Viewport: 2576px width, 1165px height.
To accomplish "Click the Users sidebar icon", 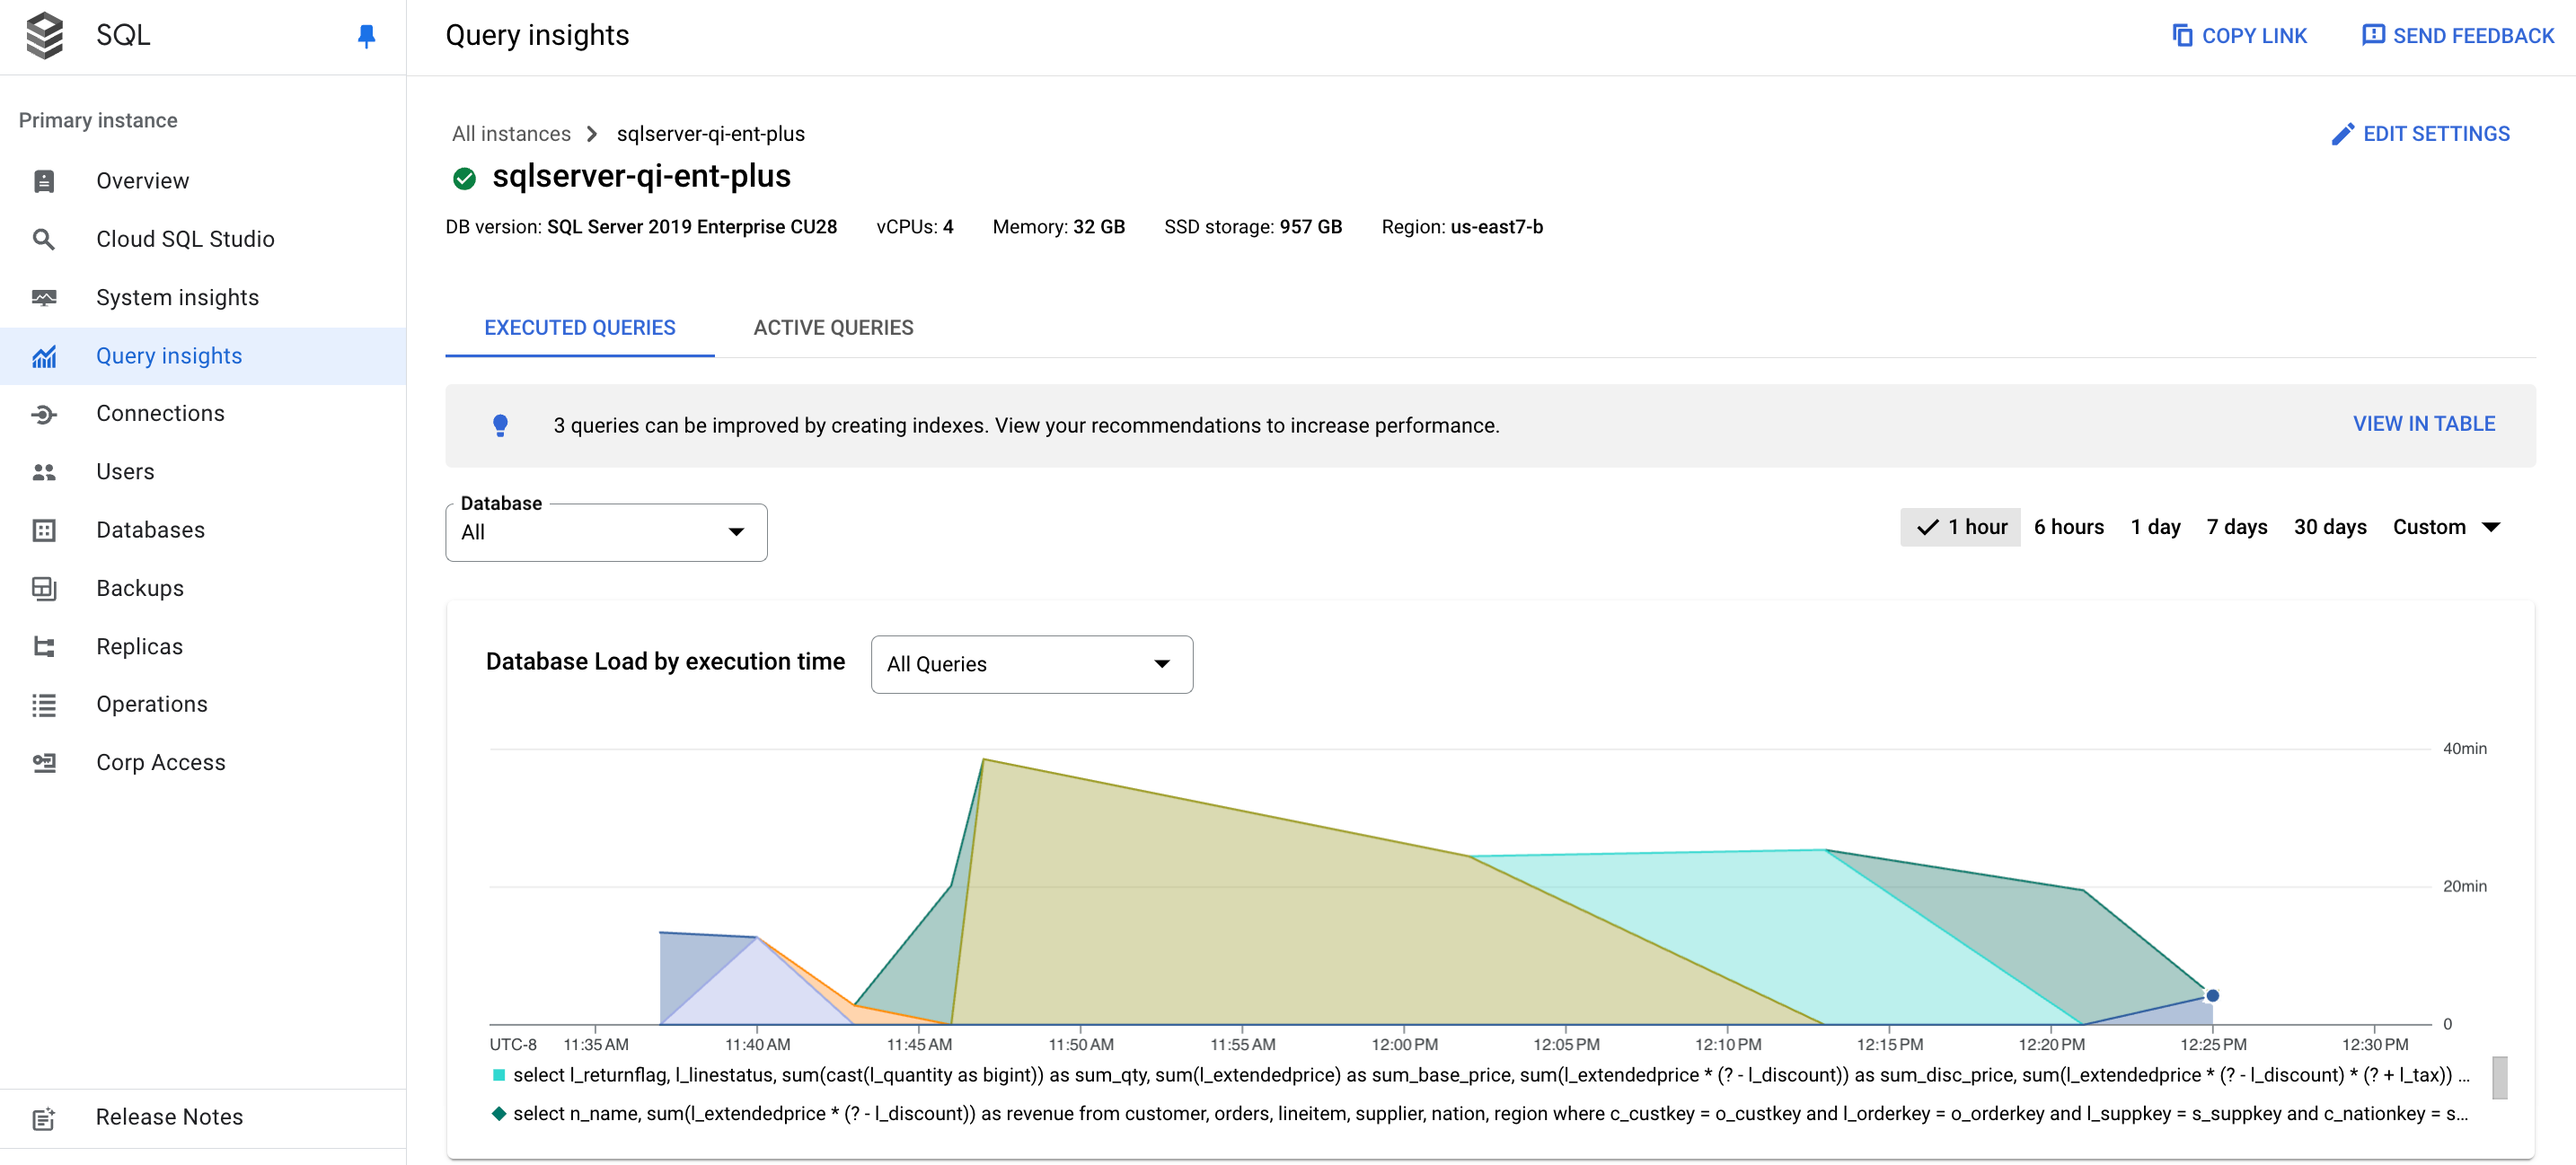I will 44,471.
